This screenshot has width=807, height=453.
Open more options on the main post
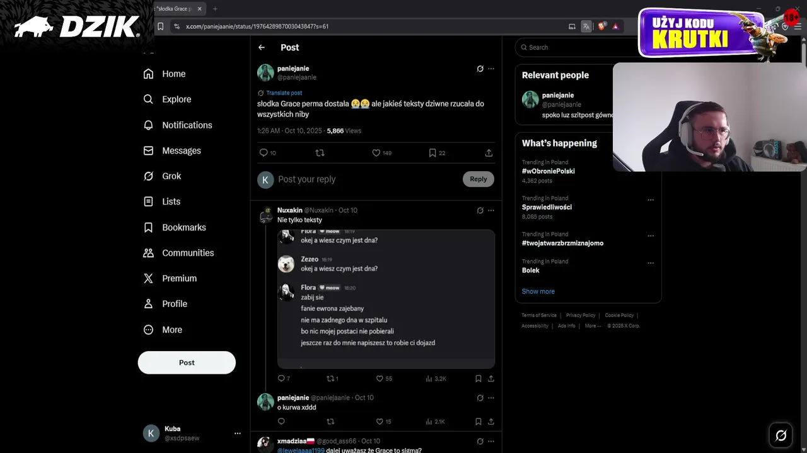pos(491,69)
